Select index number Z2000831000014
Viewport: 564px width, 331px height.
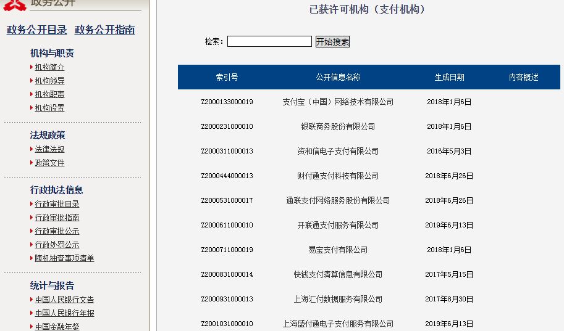point(227,274)
